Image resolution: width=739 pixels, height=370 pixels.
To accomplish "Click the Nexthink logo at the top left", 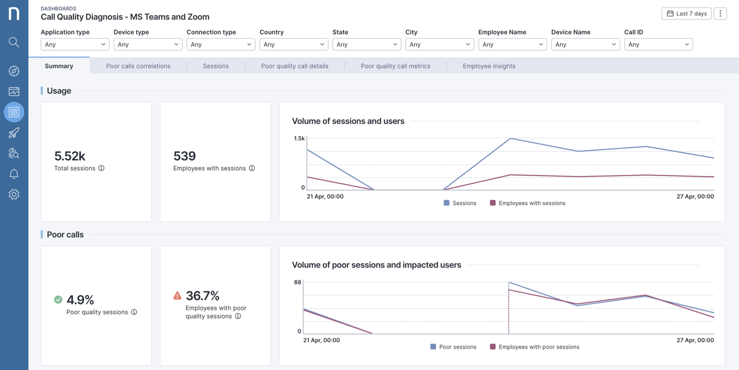I will click(14, 13).
